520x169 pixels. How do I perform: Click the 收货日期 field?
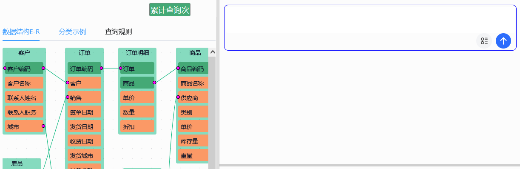click(x=84, y=140)
